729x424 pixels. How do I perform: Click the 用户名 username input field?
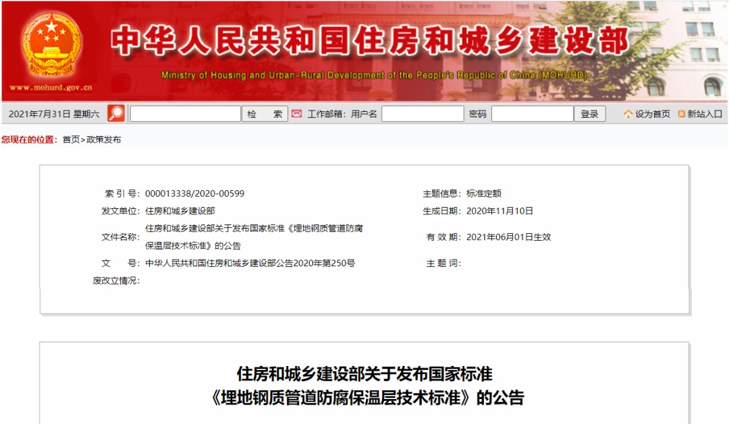point(423,114)
